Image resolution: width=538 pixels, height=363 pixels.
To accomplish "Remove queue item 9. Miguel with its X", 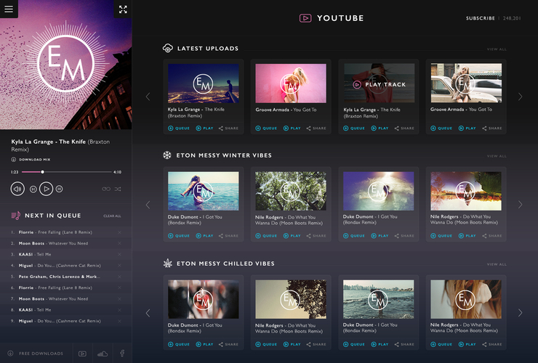I will point(119,321).
